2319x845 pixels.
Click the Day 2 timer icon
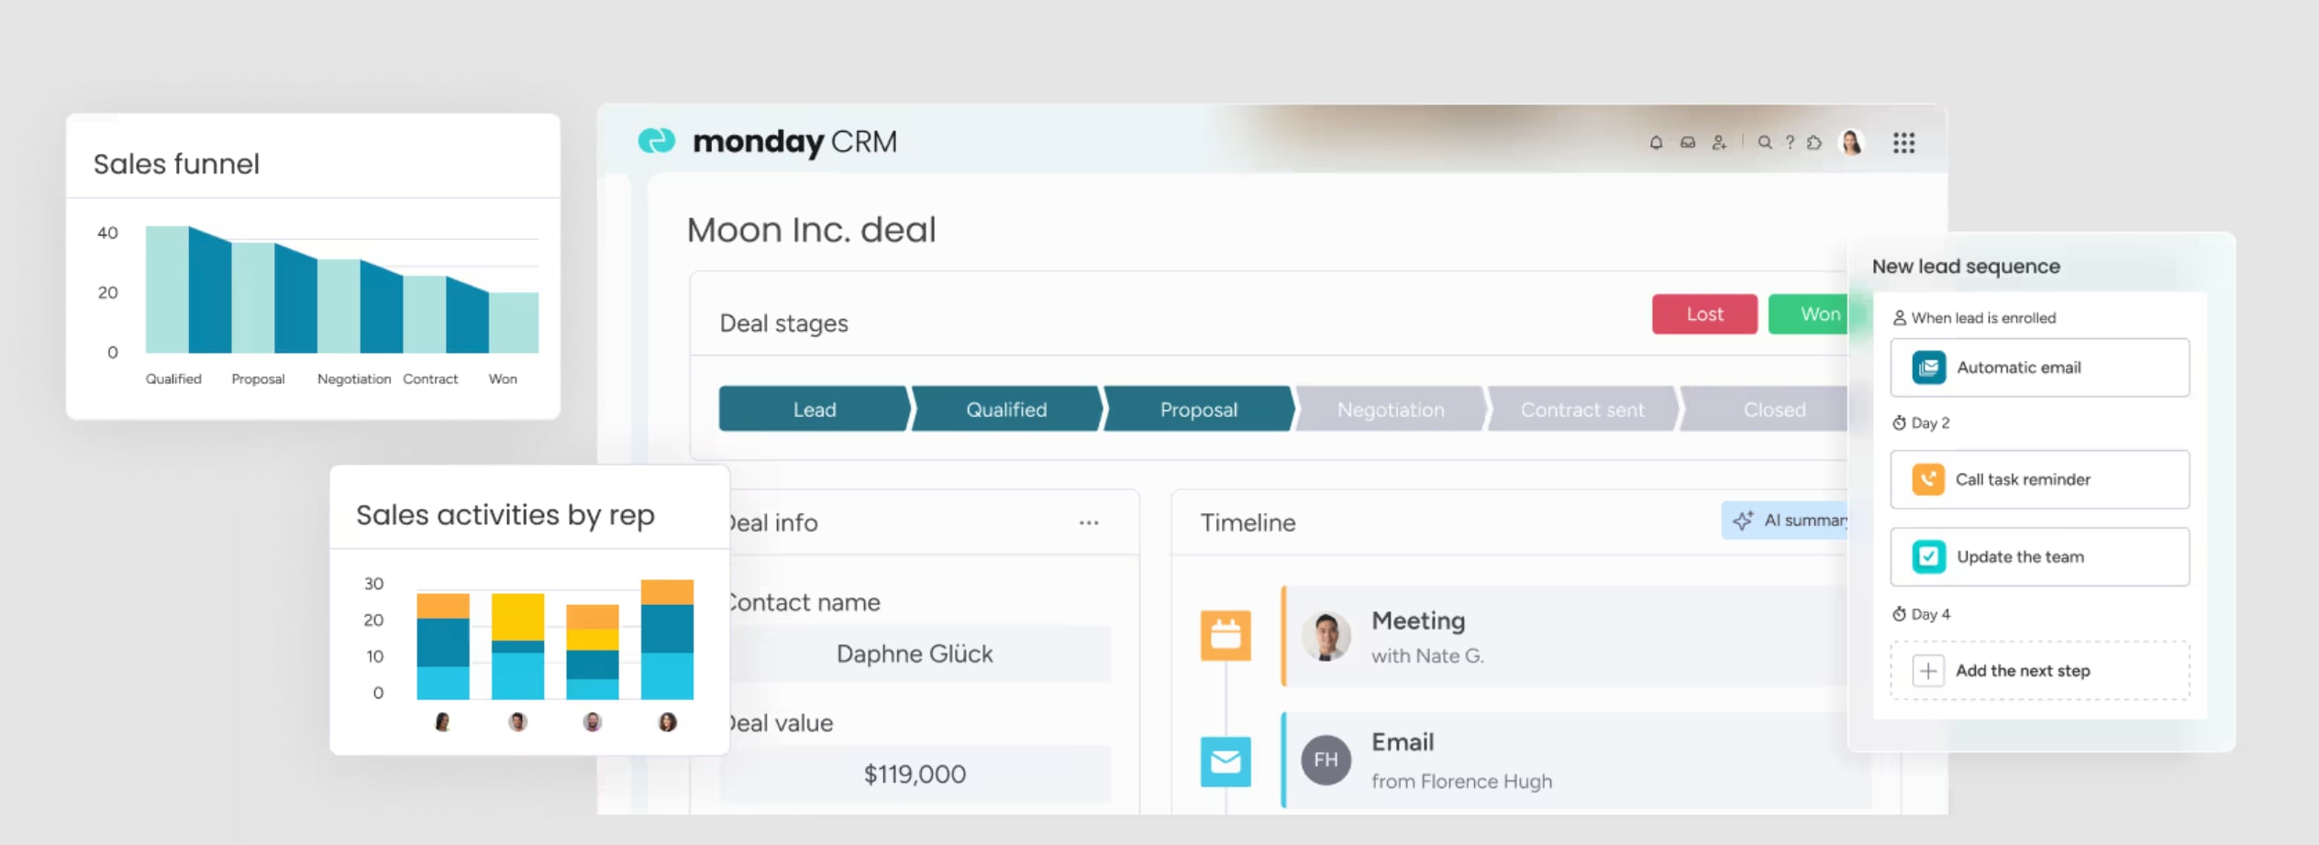(x=1899, y=423)
